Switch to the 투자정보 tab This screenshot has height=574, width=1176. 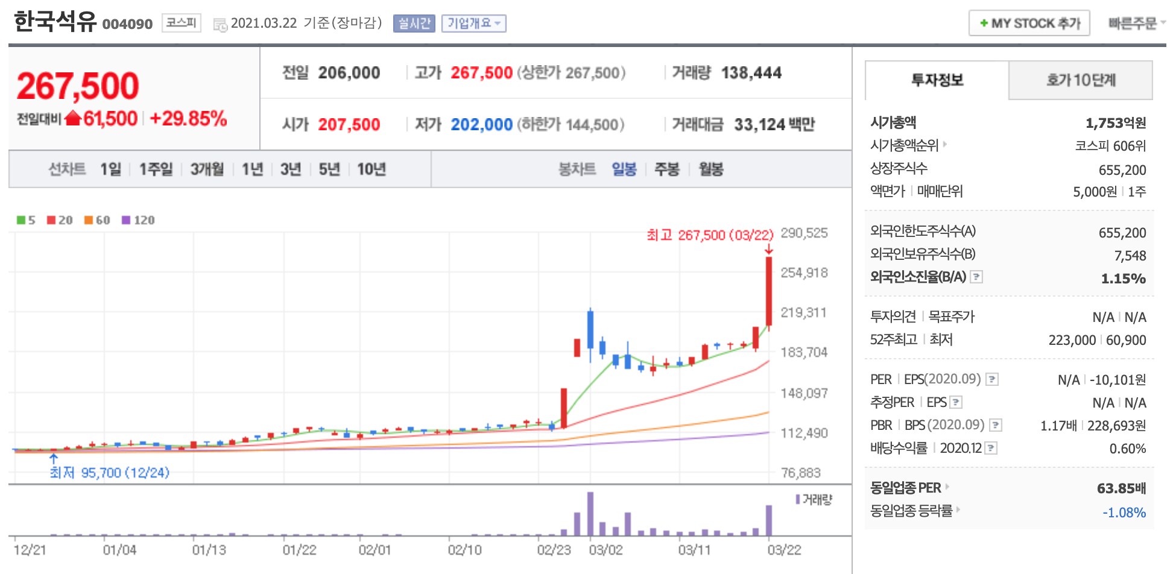point(937,80)
